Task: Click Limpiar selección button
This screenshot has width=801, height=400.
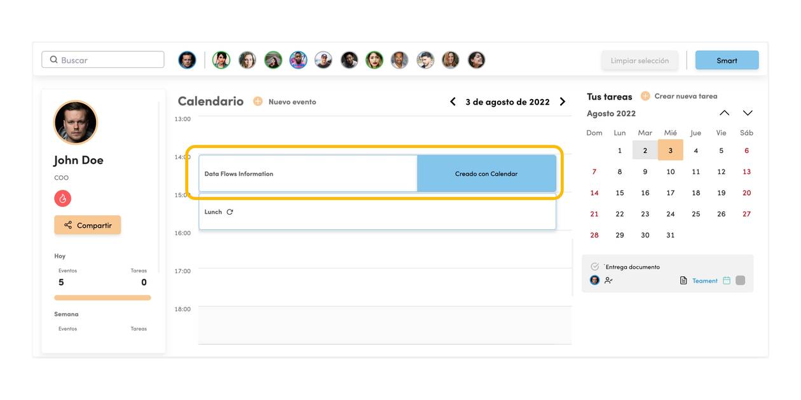Action: point(640,60)
